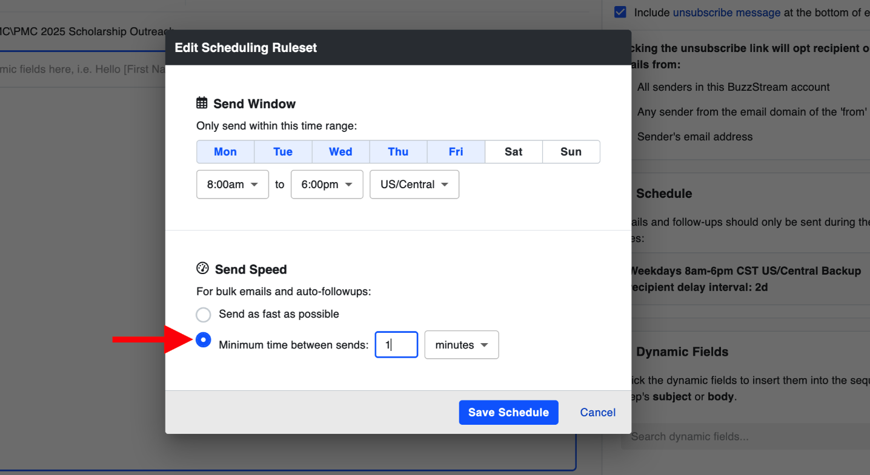Enable Sunday in the send window
This screenshot has width=870, height=475.
pos(571,152)
